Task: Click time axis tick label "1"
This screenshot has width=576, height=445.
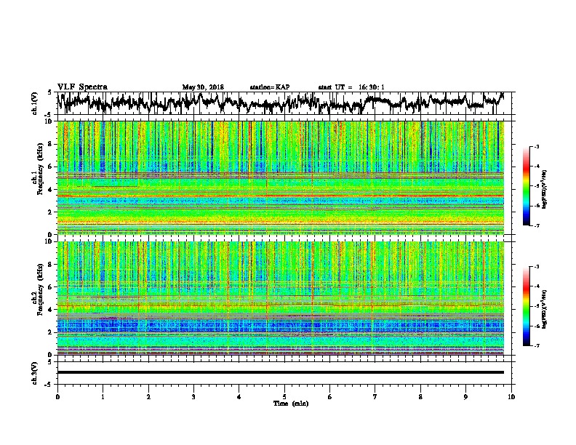Action: point(103,397)
